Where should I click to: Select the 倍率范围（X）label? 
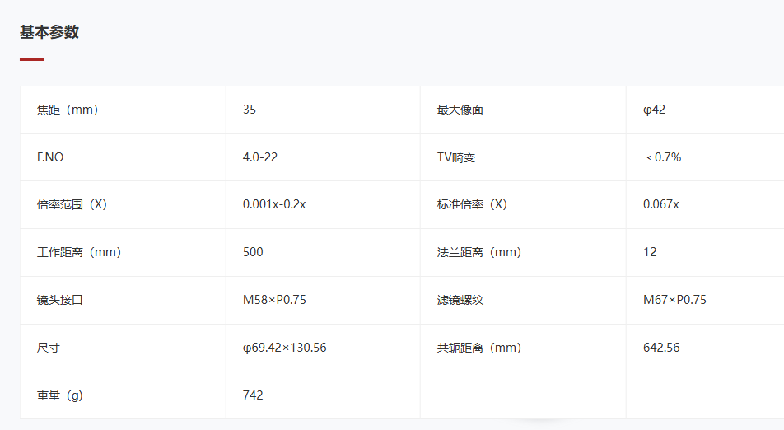[72, 204]
